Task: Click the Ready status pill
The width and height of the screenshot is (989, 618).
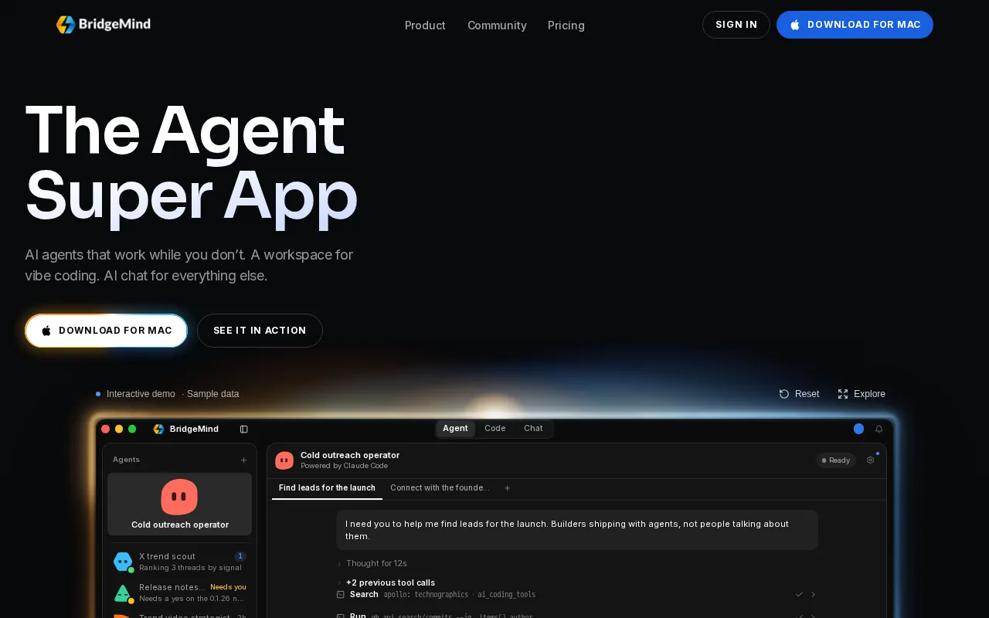Action: (836, 460)
